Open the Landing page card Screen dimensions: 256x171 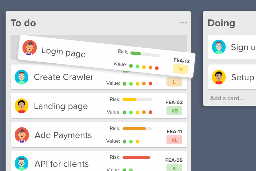pyautogui.click(x=99, y=106)
